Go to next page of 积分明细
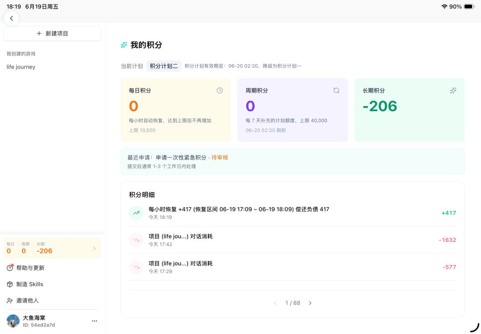The height and width of the screenshot is (334, 481). (x=310, y=303)
